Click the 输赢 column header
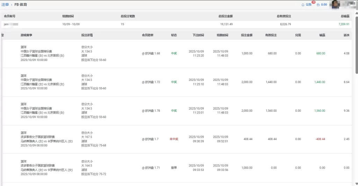The height and width of the screenshot is (186, 358). [x=322, y=35]
